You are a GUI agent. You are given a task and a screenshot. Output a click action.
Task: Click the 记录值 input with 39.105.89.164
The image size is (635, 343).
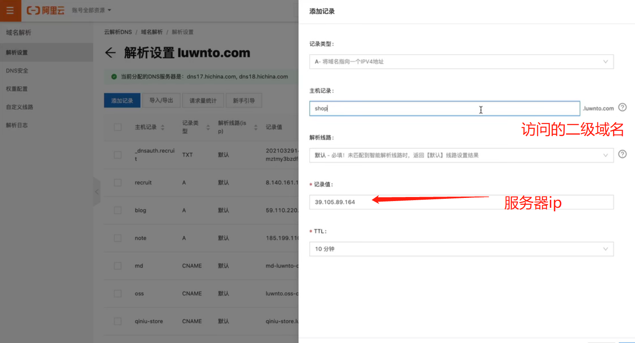point(461,202)
